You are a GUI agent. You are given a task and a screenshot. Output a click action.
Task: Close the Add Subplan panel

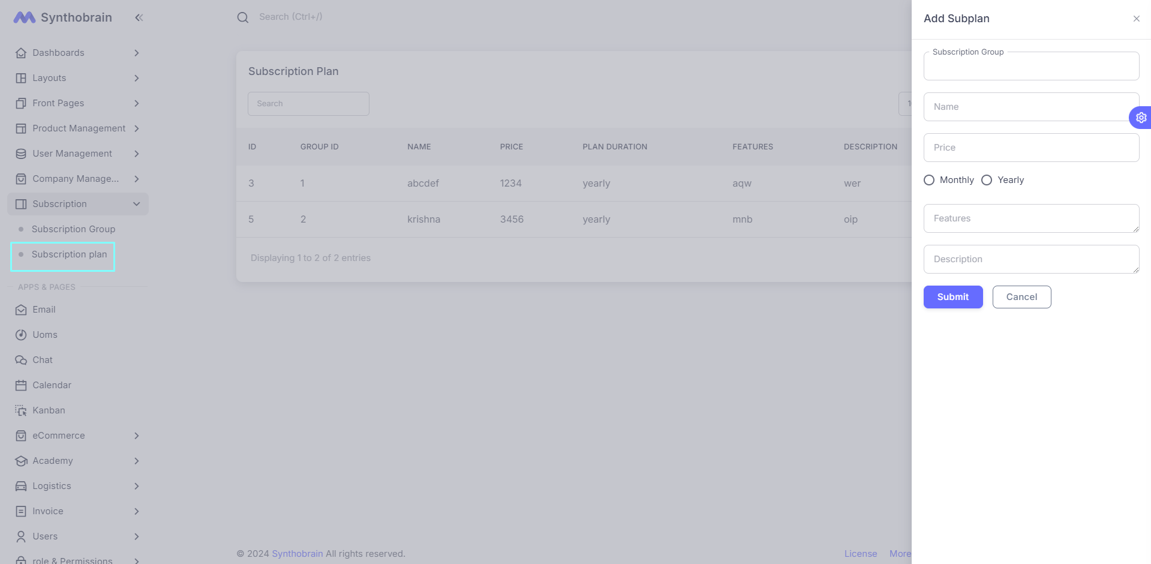point(1136,19)
